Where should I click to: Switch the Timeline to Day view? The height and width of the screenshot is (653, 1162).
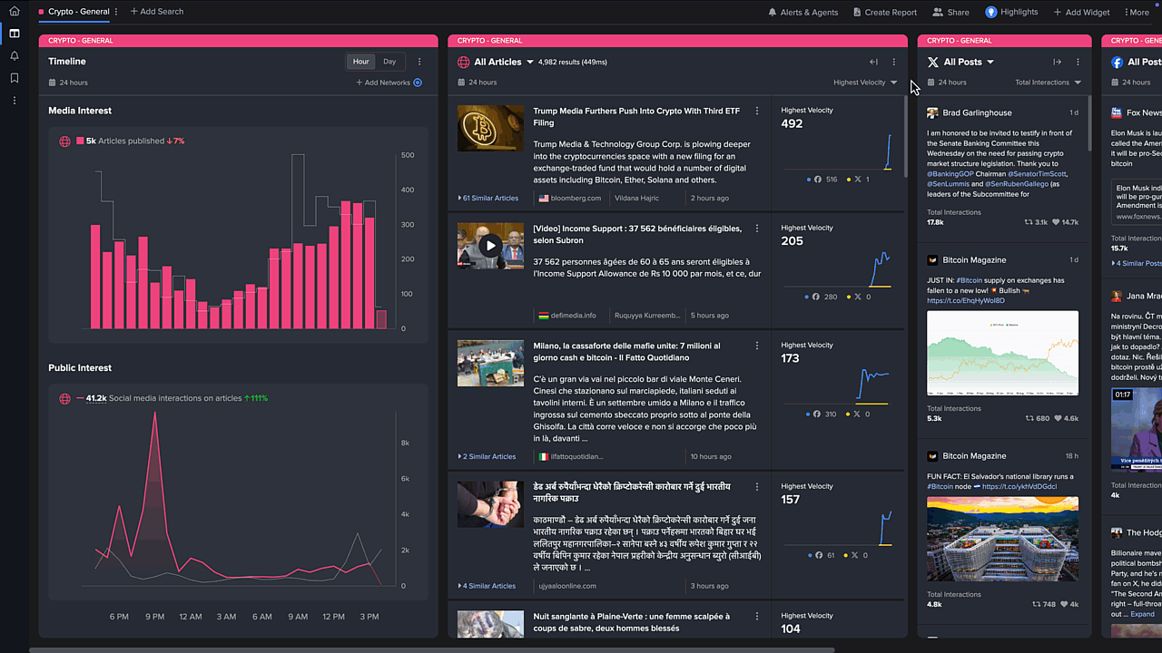pyautogui.click(x=389, y=61)
